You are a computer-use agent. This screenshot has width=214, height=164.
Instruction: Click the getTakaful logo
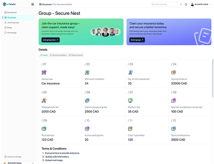click(x=9, y=4)
